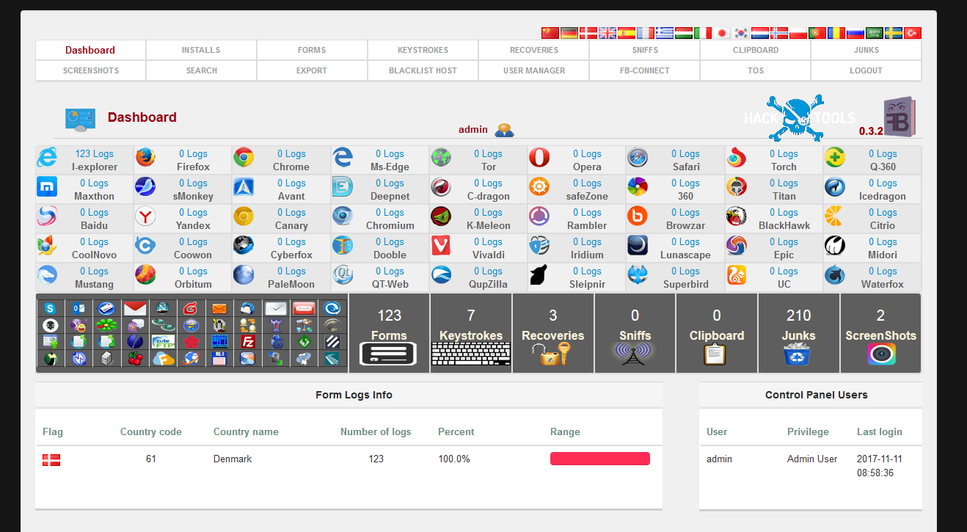
Task: Click the '123 Logs' link for I-explorer
Action: pyautogui.click(x=94, y=153)
